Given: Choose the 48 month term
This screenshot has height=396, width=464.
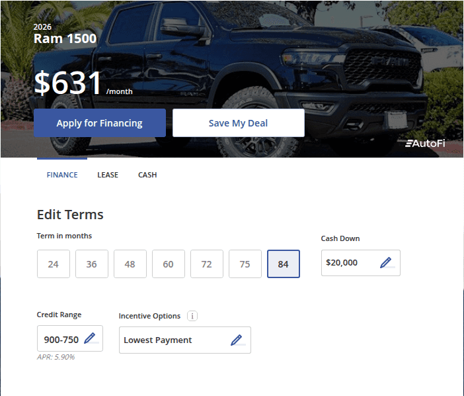Looking at the screenshot, I should click(x=130, y=264).
